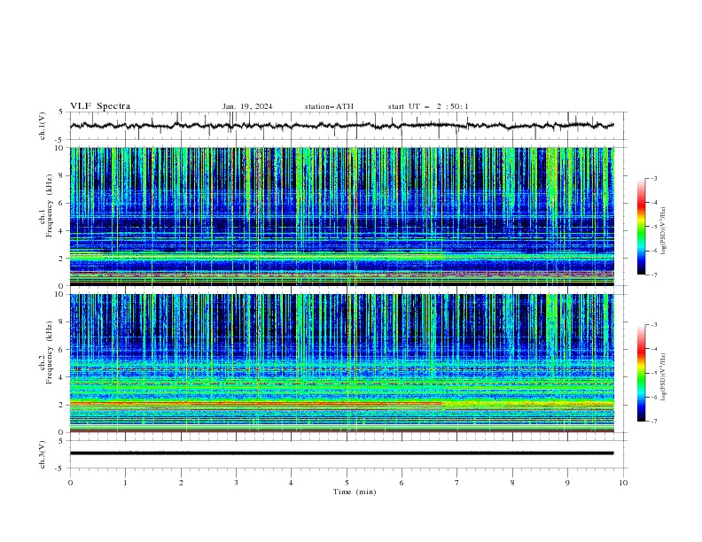The height and width of the screenshot is (542, 702).
Task: Click the ch.1 voltage waveform trace
Action: (341, 126)
